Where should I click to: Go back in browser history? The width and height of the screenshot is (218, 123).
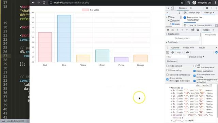click(33, 2)
